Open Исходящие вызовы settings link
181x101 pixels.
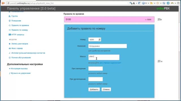pos(19,68)
